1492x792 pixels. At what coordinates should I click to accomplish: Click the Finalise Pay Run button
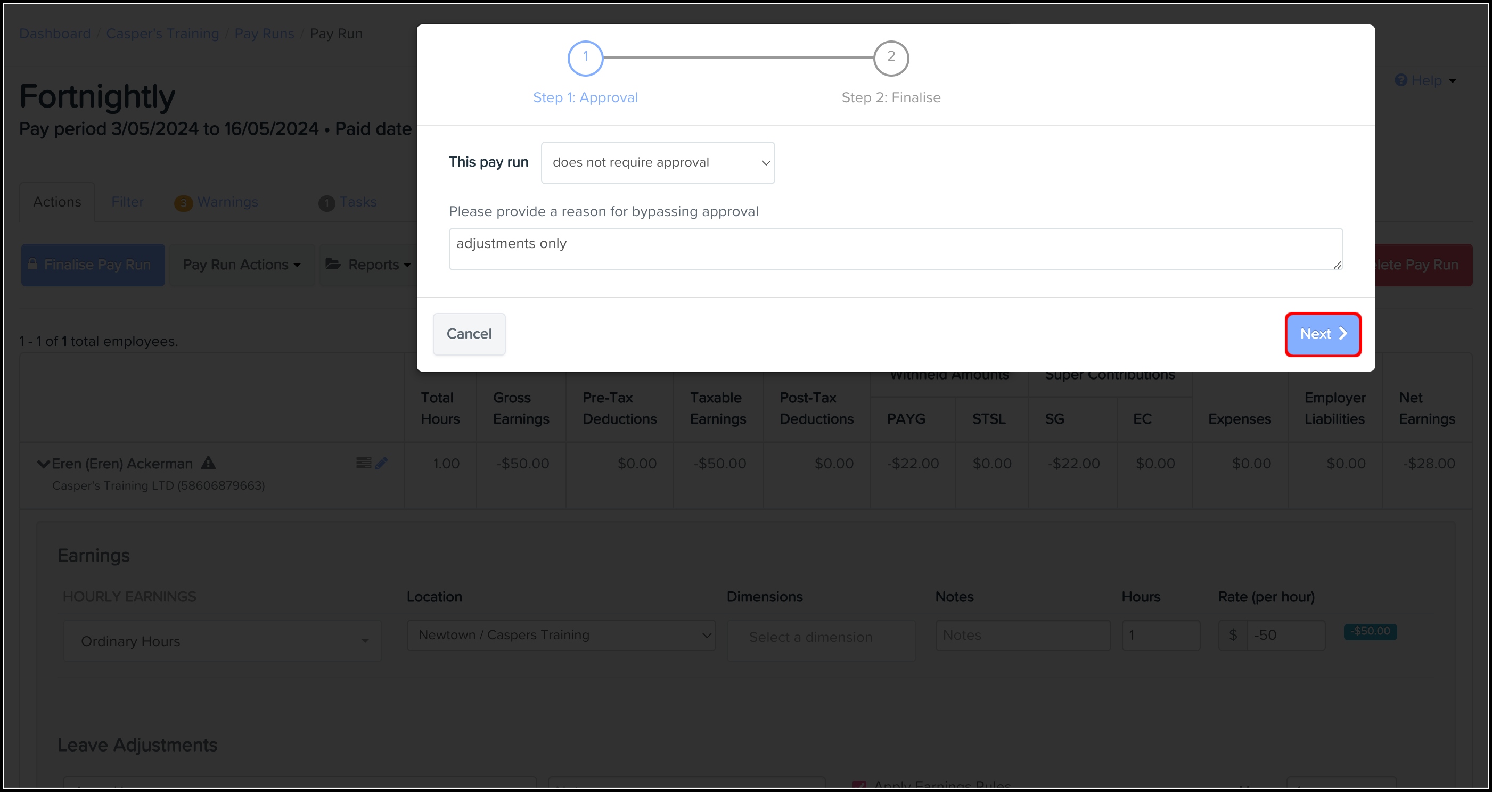pyautogui.click(x=93, y=265)
